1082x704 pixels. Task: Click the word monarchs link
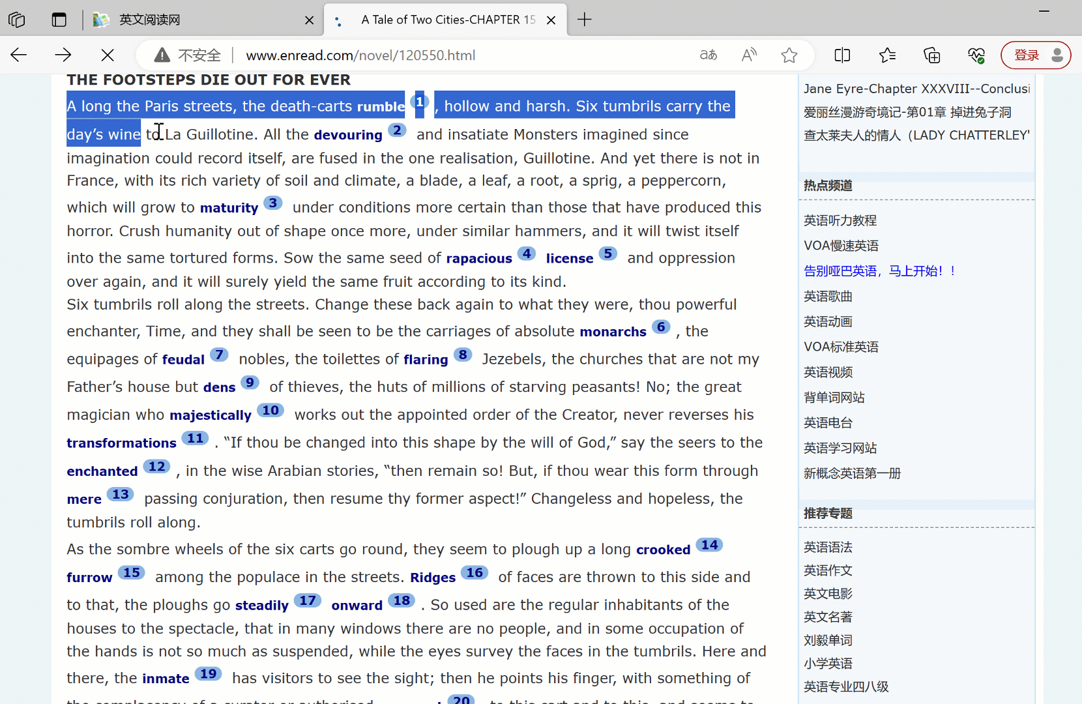(x=613, y=332)
